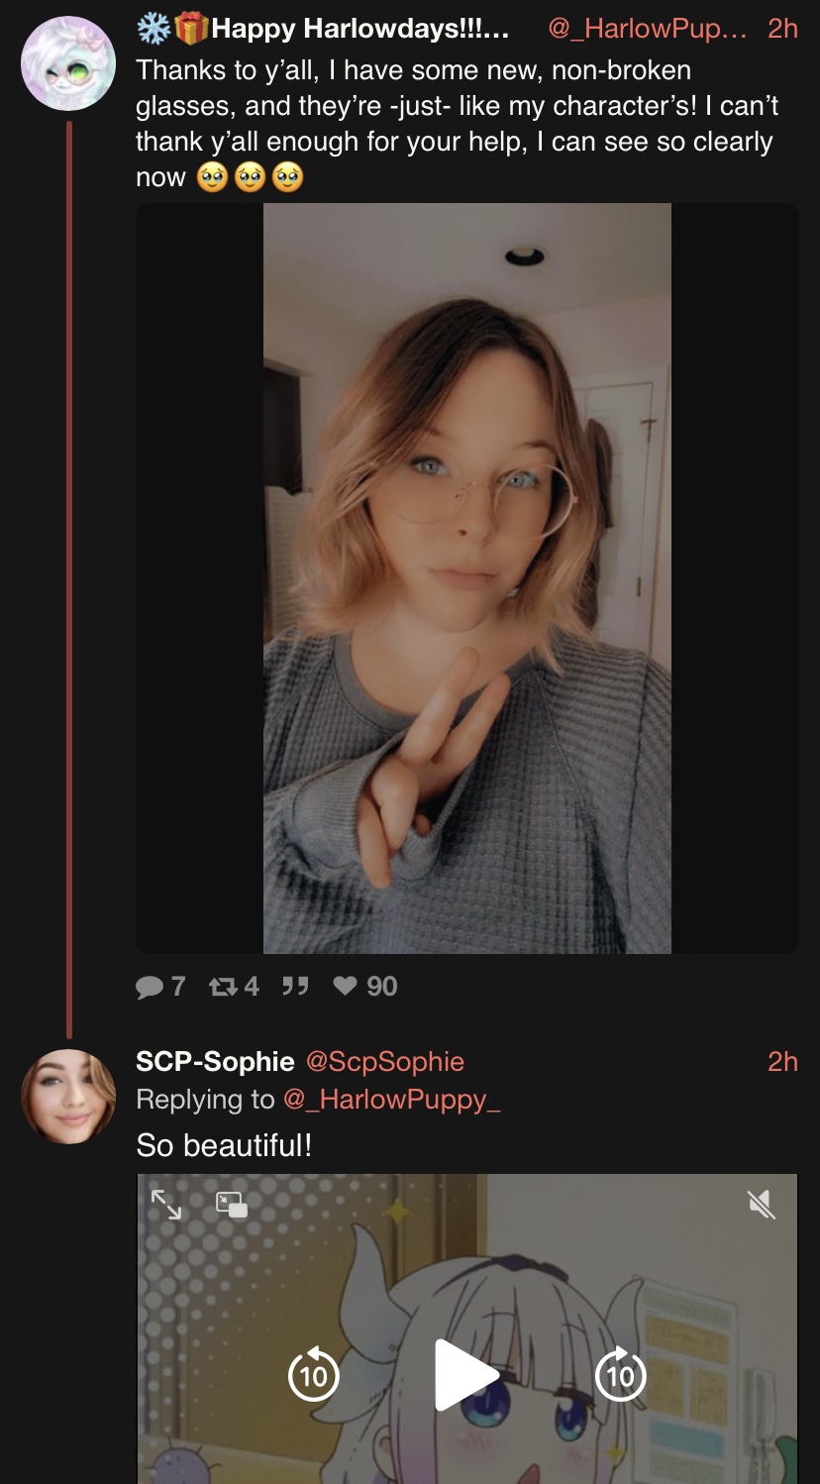The height and width of the screenshot is (1484, 820).
Task: Open the Happy Harlowdays profile avatar
Action: tap(68, 62)
